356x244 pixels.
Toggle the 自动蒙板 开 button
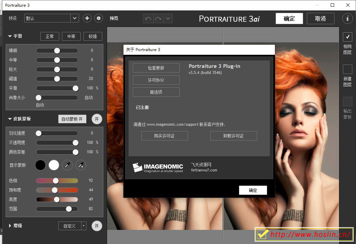[x=72, y=119]
